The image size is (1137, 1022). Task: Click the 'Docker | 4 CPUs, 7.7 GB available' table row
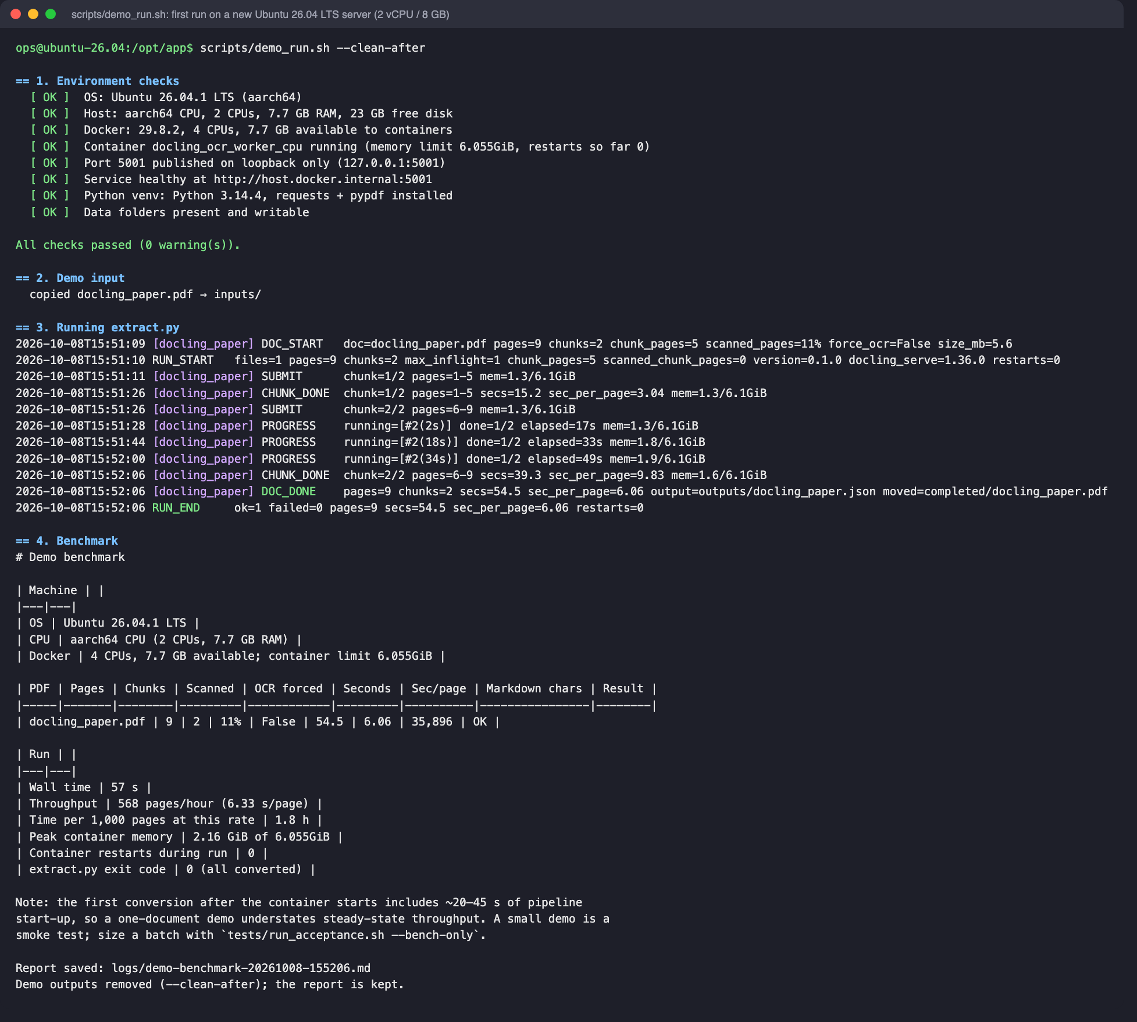pyautogui.click(x=231, y=656)
